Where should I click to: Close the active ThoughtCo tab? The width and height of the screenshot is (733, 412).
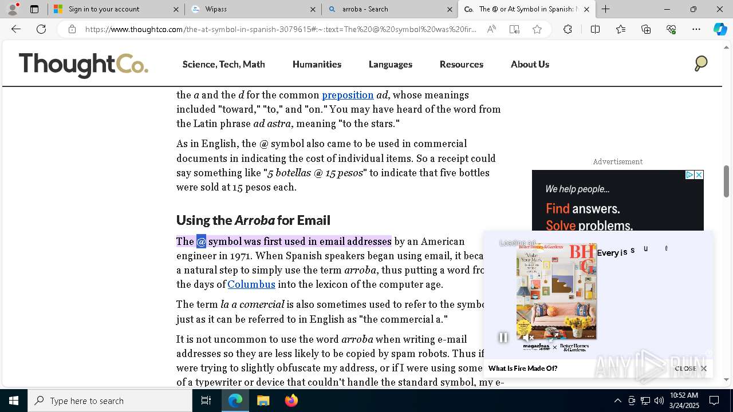[x=586, y=9]
